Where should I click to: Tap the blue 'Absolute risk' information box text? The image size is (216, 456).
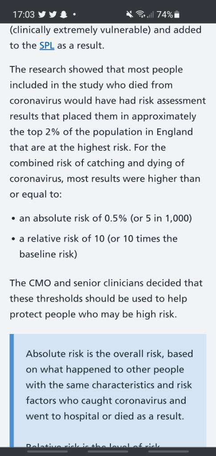point(109,385)
